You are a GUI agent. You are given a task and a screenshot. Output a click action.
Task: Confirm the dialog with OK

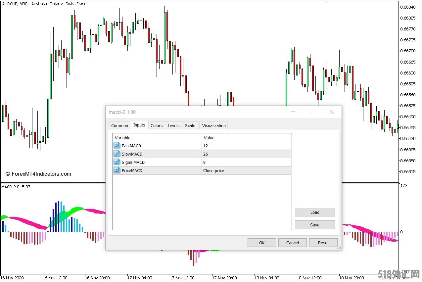261,243
